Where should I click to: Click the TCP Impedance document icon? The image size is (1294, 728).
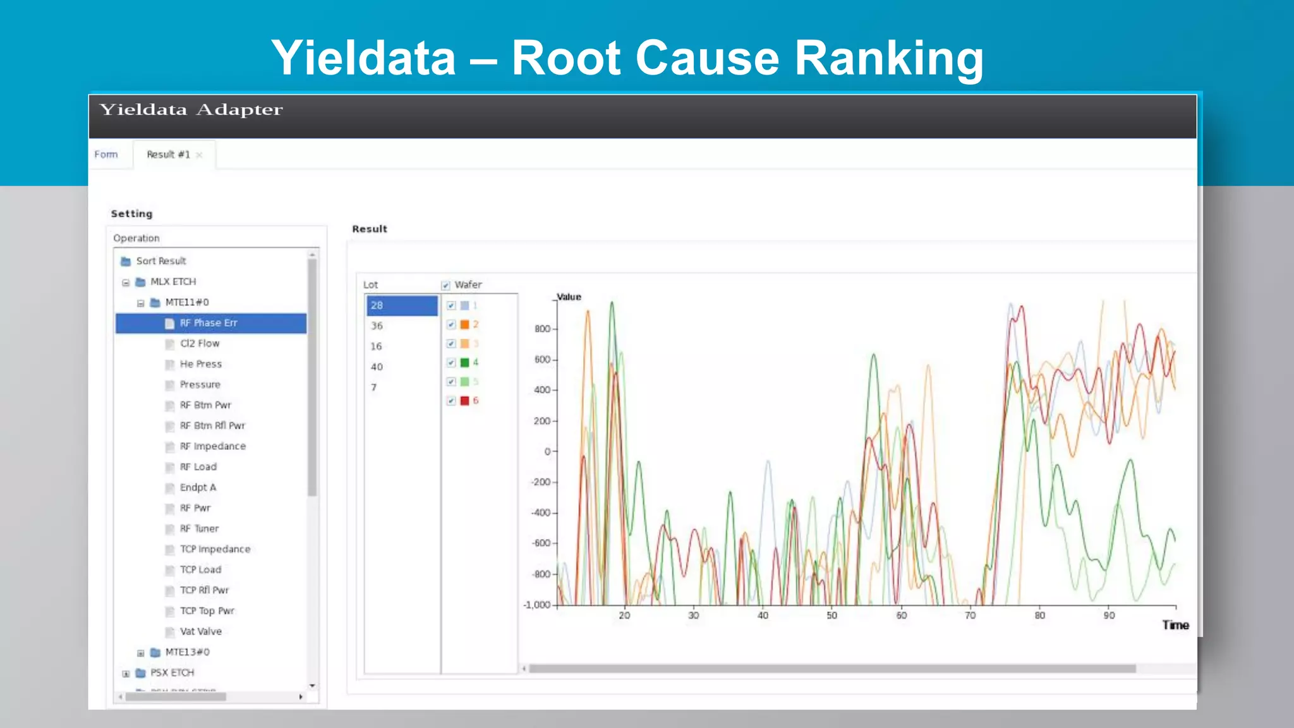click(x=169, y=550)
